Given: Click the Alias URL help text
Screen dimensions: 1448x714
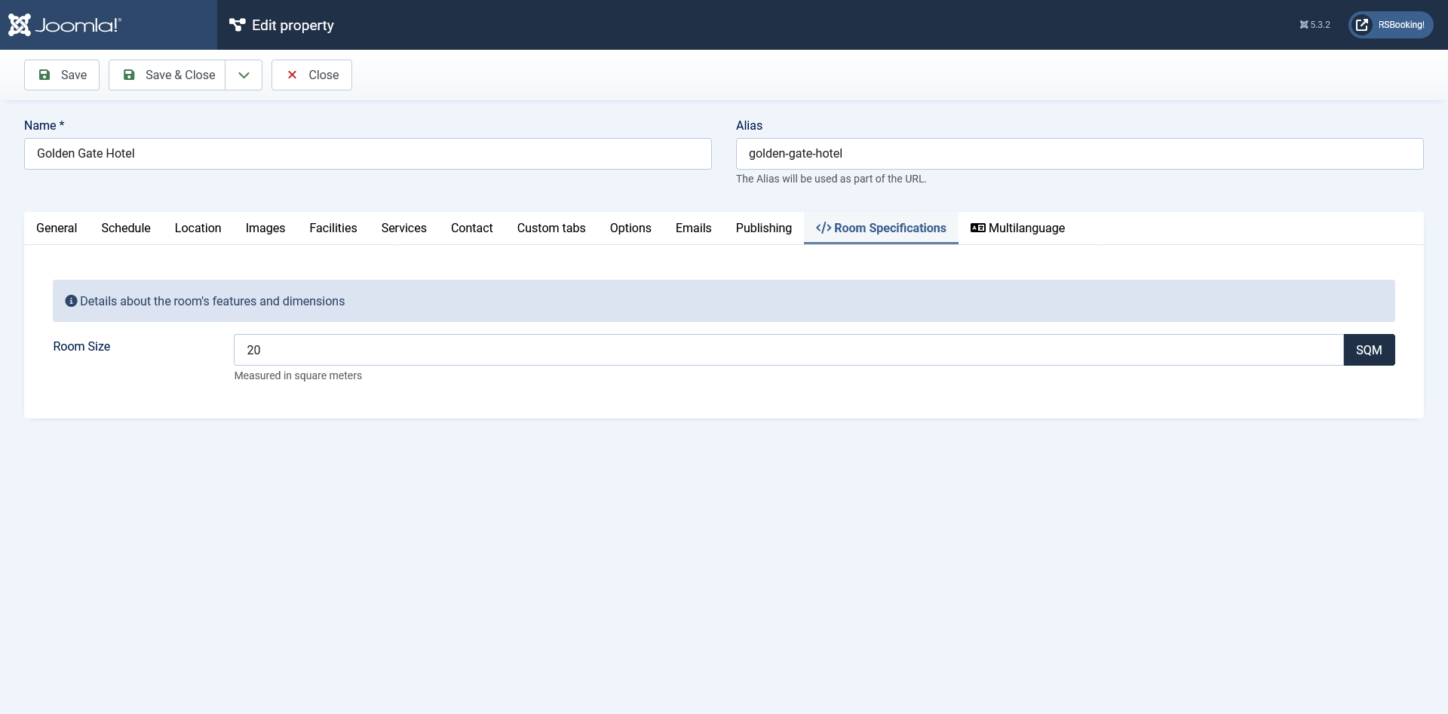Looking at the screenshot, I should (831, 179).
